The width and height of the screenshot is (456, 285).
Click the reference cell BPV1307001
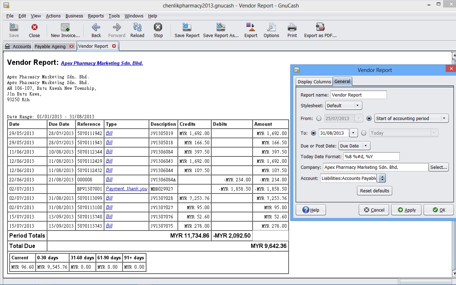click(89, 189)
